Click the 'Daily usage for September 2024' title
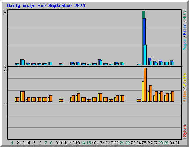 (x=46, y=6)
